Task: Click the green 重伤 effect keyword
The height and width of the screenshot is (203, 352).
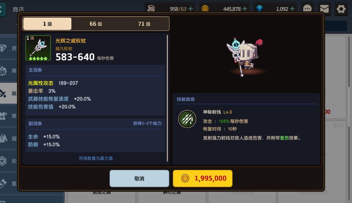Action: pyautogui.click(x=284, y=138)
